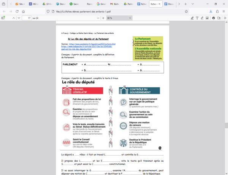Viewport: 228px width, 175px height.
Task: Switch to the Gmail tab
Action: (100, 4)
